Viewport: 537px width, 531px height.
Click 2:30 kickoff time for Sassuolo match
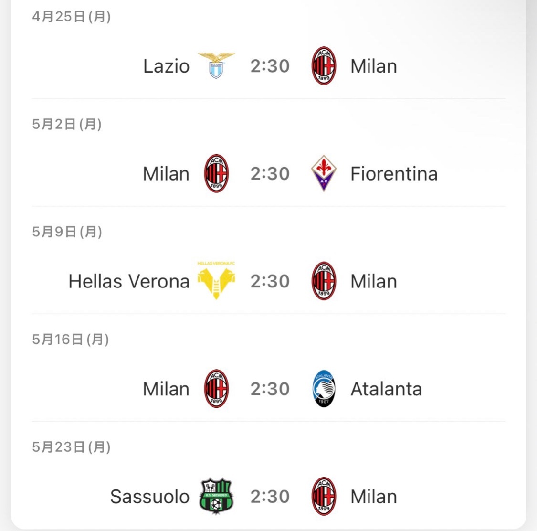coord(270,497)
